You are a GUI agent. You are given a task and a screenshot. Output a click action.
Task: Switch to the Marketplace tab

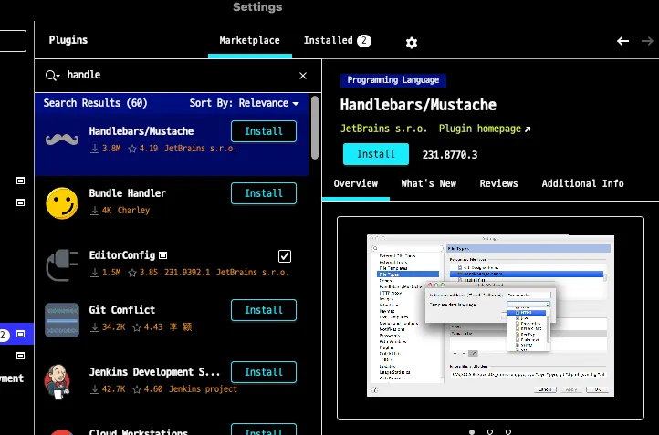pyautogui.click(x=249, y=41)
